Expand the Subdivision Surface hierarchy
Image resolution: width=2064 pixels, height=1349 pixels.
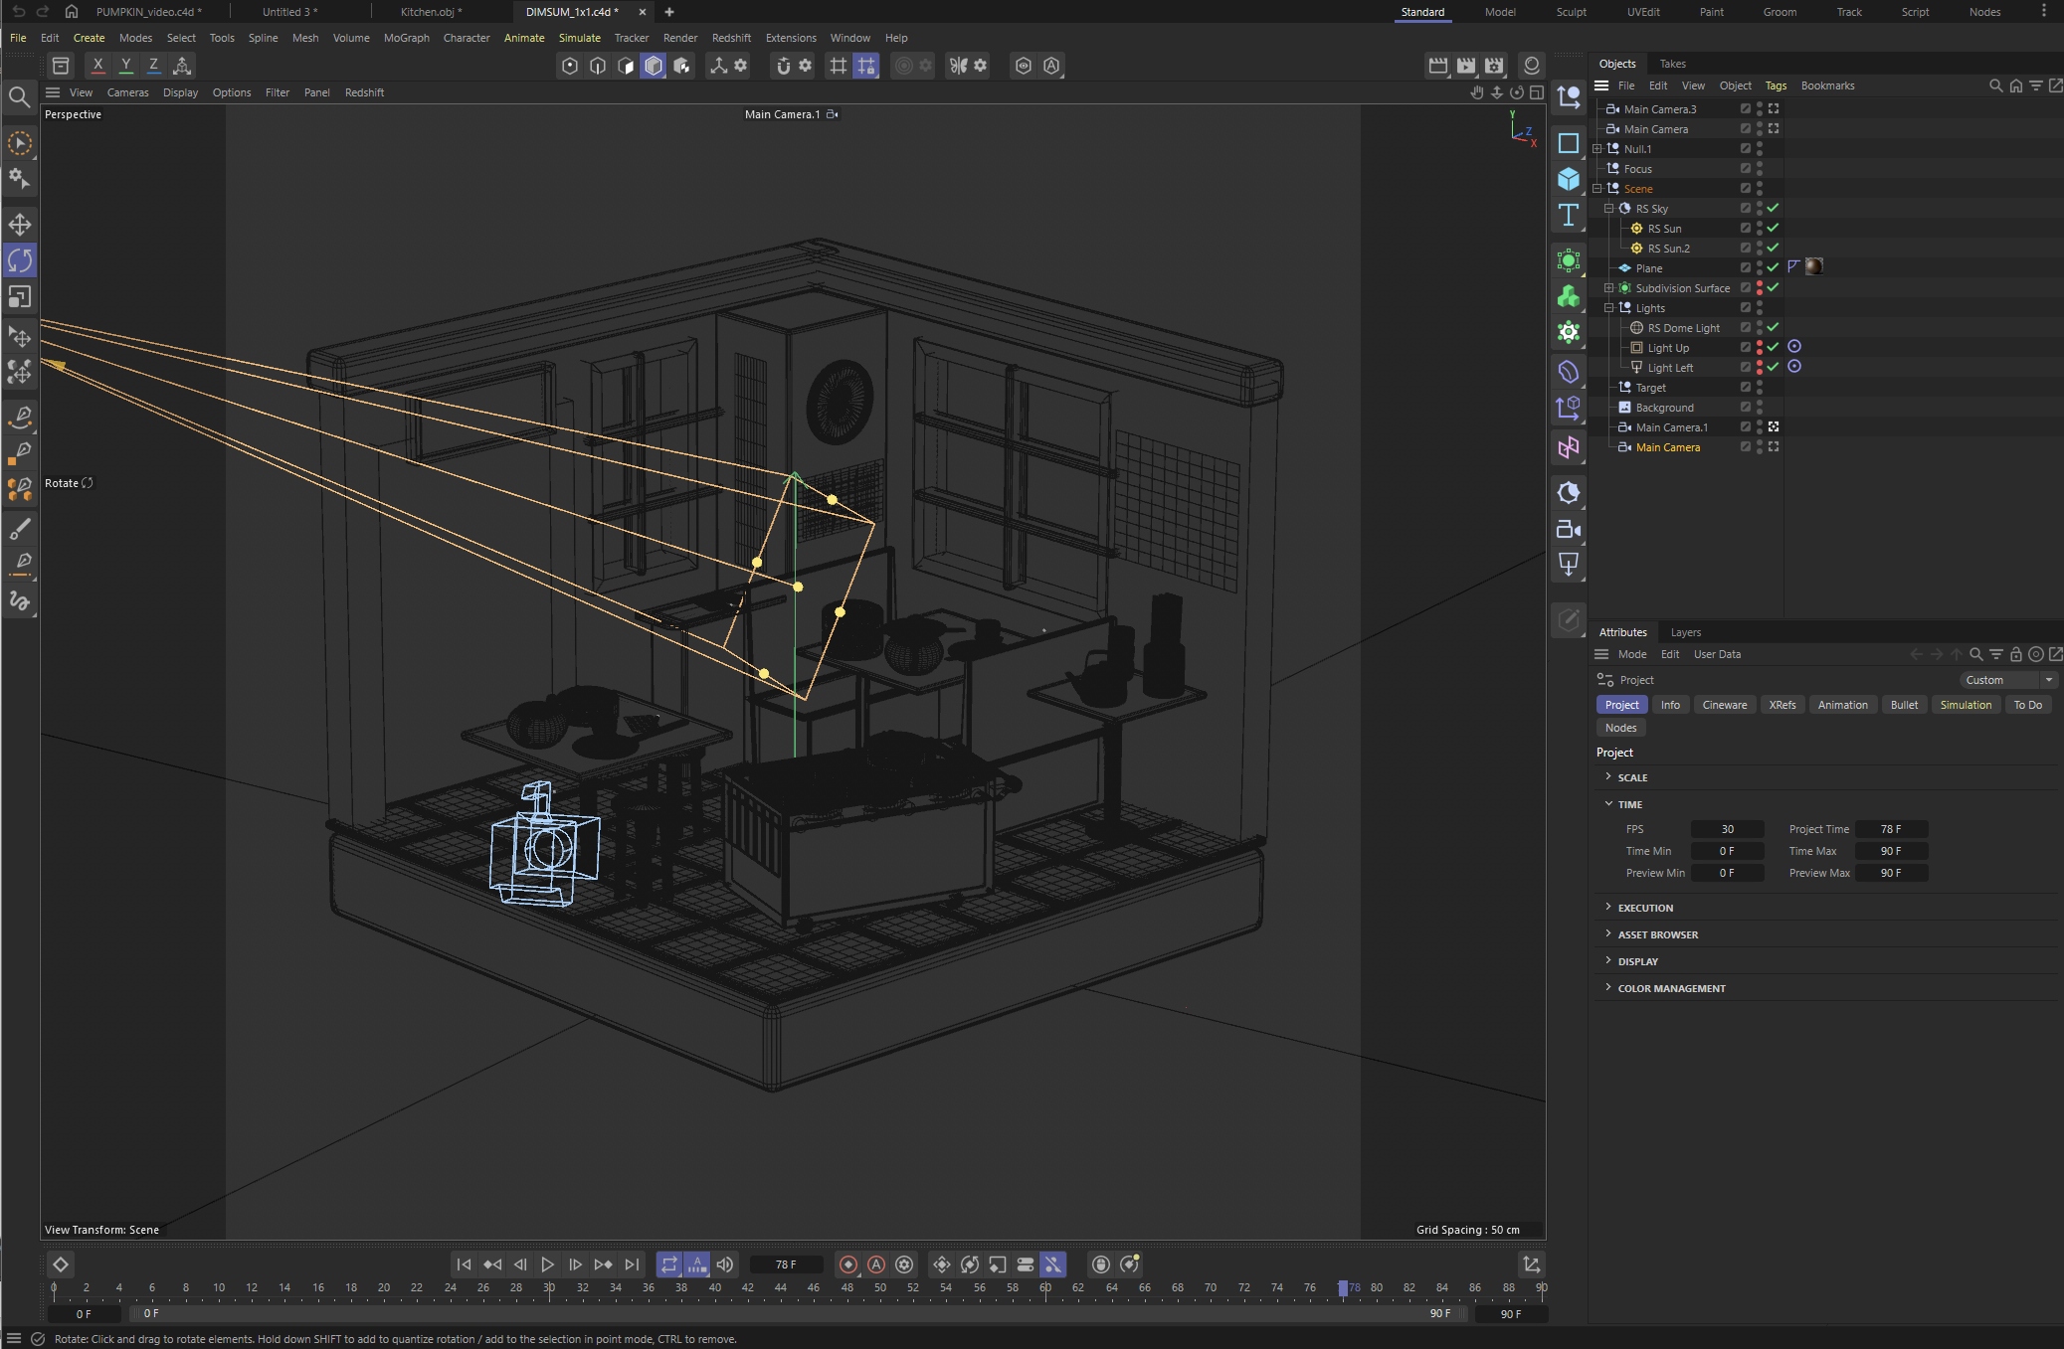point(1608,288)
